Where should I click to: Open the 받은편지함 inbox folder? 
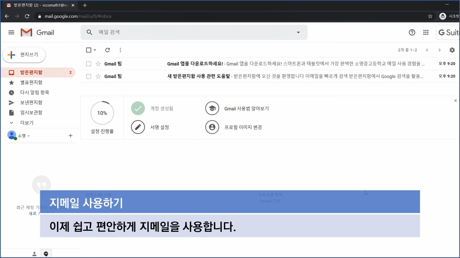coord(38,72)
